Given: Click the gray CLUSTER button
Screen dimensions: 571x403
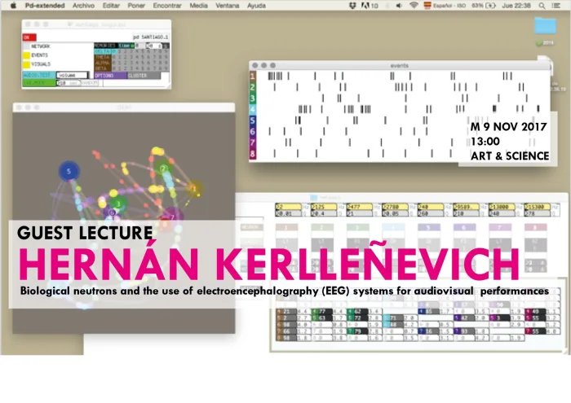Looking at the screenshot, I should pyautogui.click(x=144, y=76).
